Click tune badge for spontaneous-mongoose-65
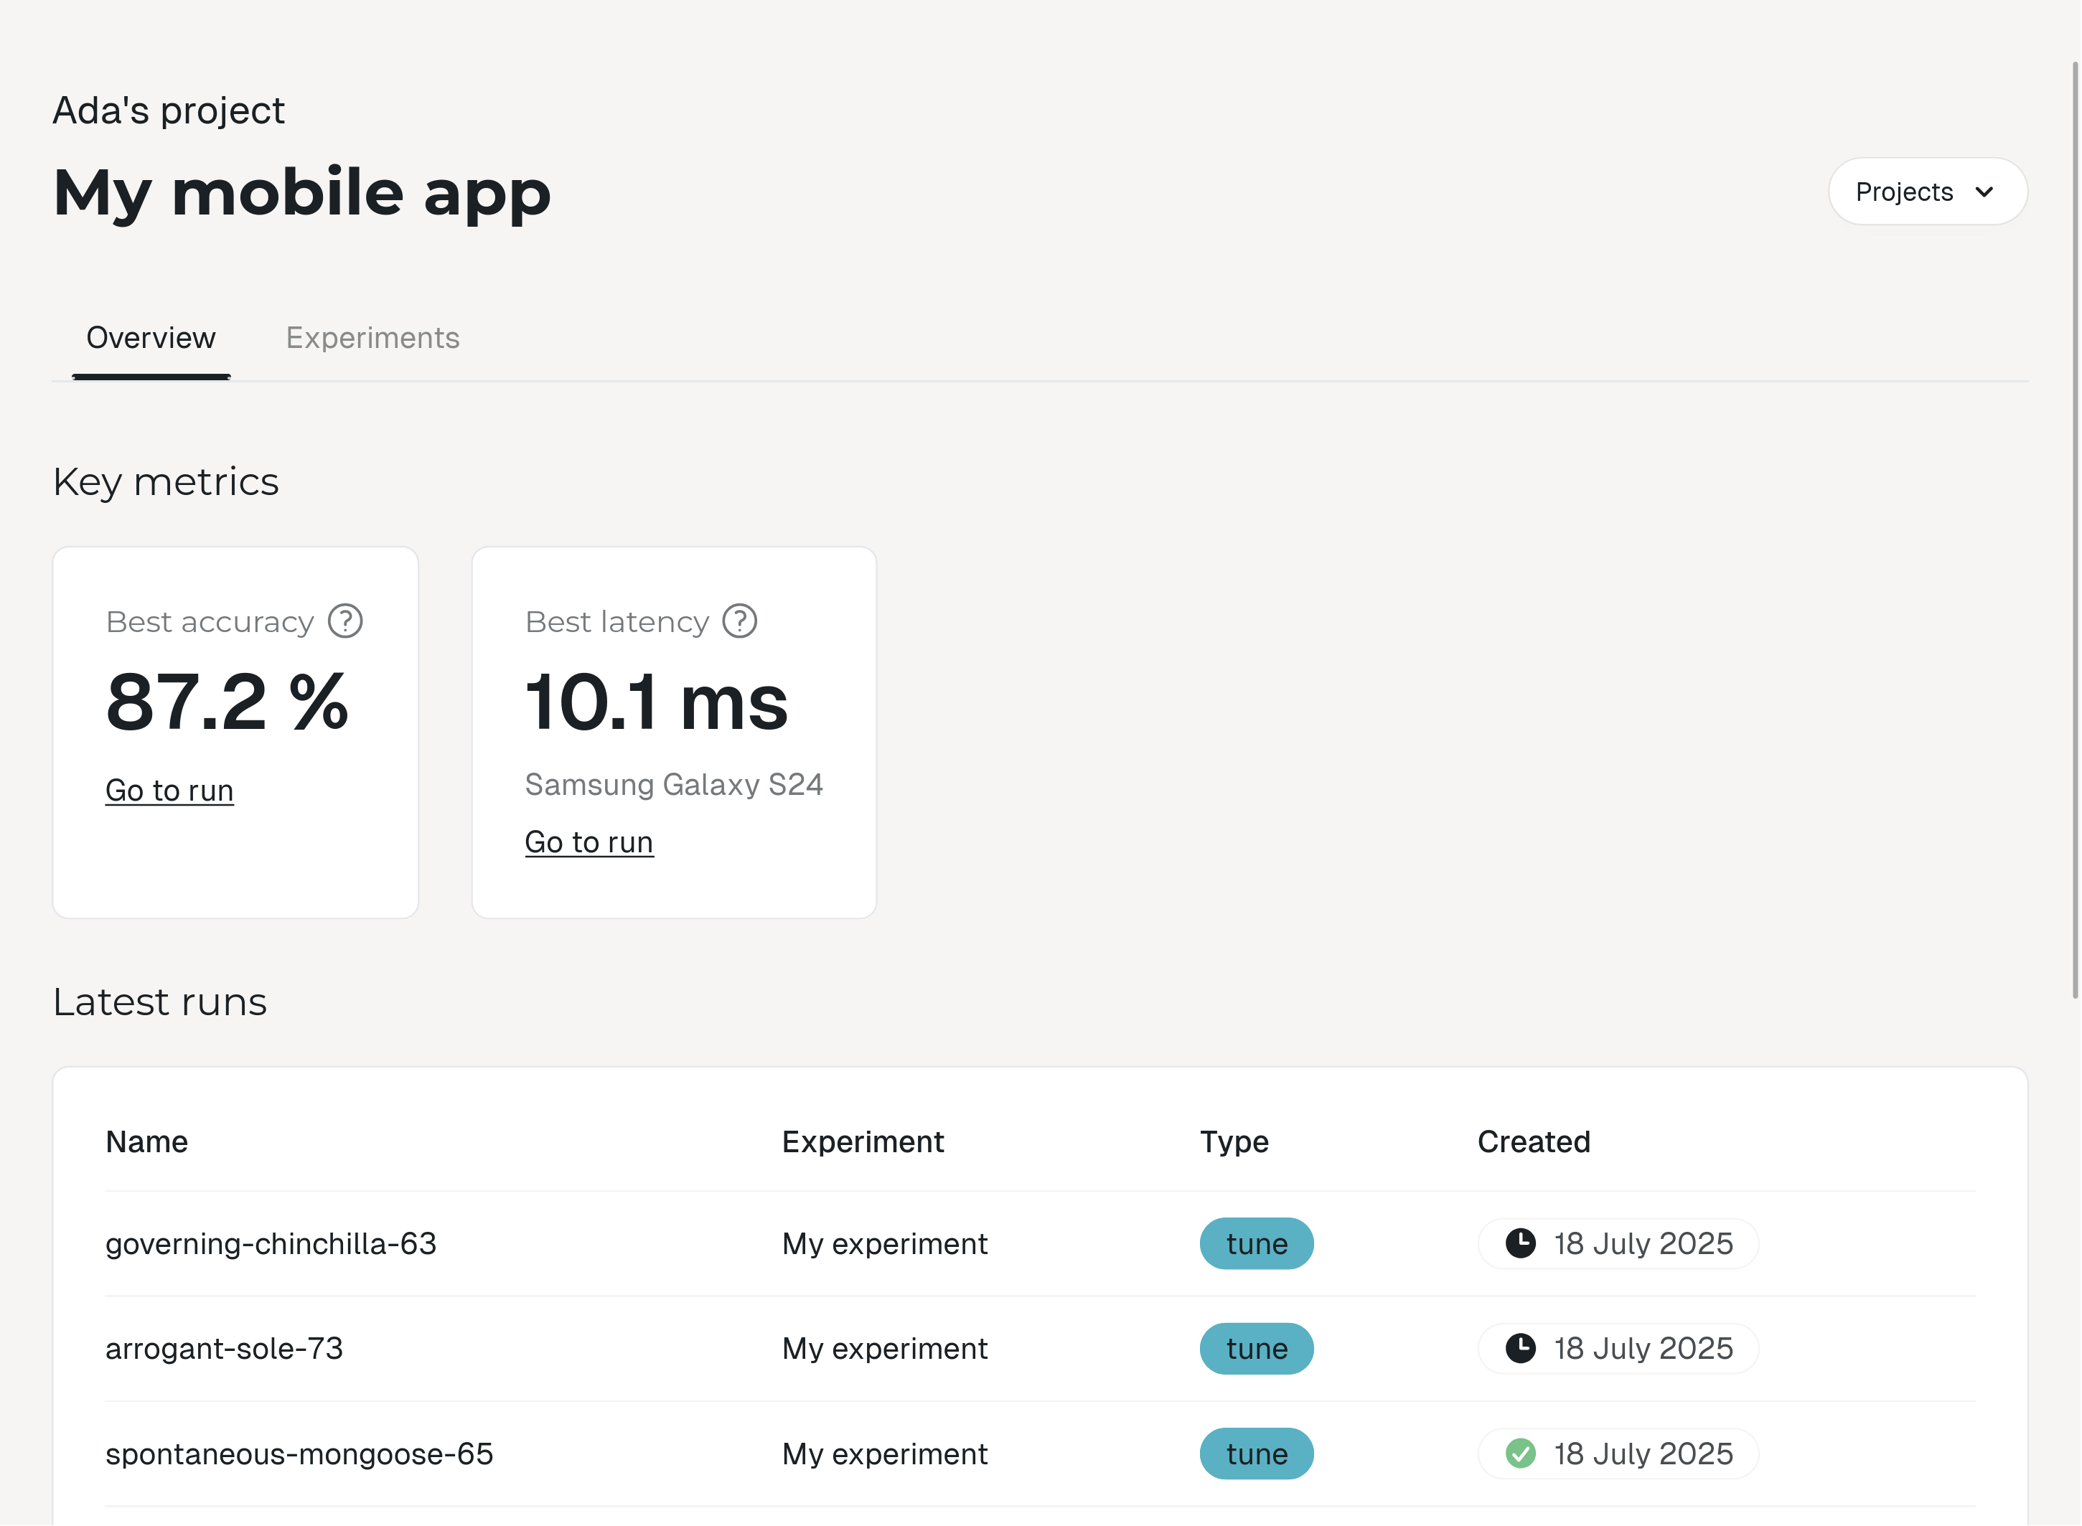Screen dimensions: 2082x1526 [1257, 1455]
